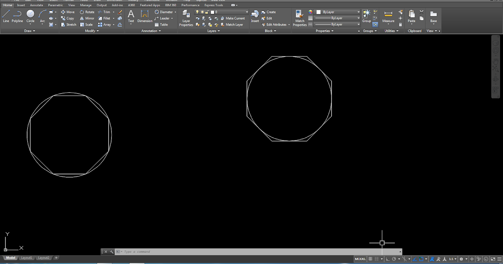The image size is (503, 264).
Task: Toggle ortho mode in the status bar
Action: click(387, 259)
